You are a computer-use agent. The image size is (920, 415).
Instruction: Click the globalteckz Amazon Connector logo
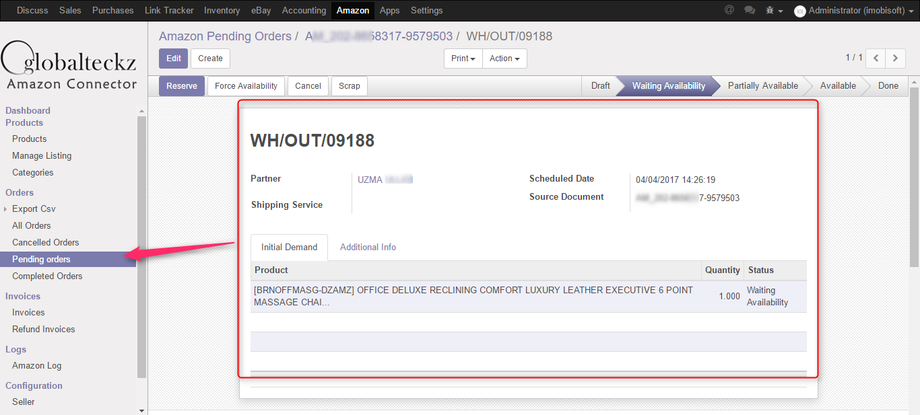69,65
